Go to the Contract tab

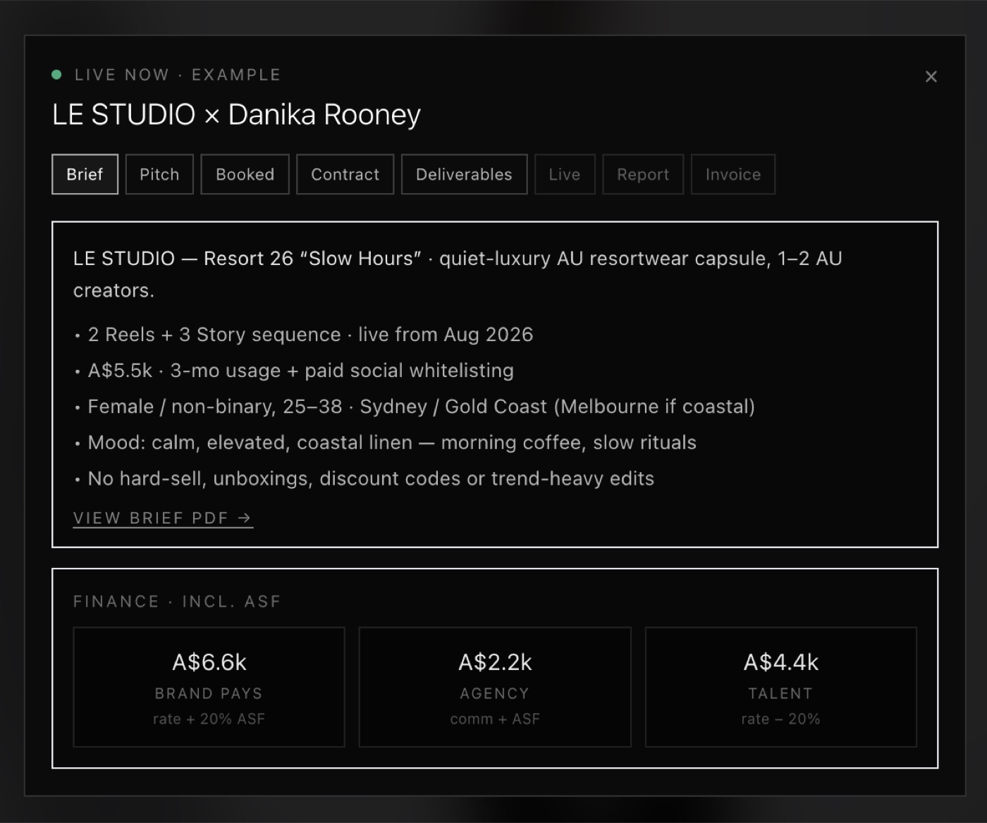coord(345,174)
